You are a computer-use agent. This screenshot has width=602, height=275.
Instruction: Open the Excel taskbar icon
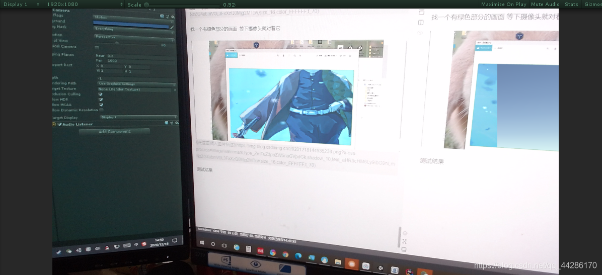312,258
